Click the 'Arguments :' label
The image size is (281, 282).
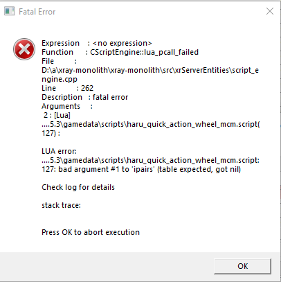tap(67, 106)
